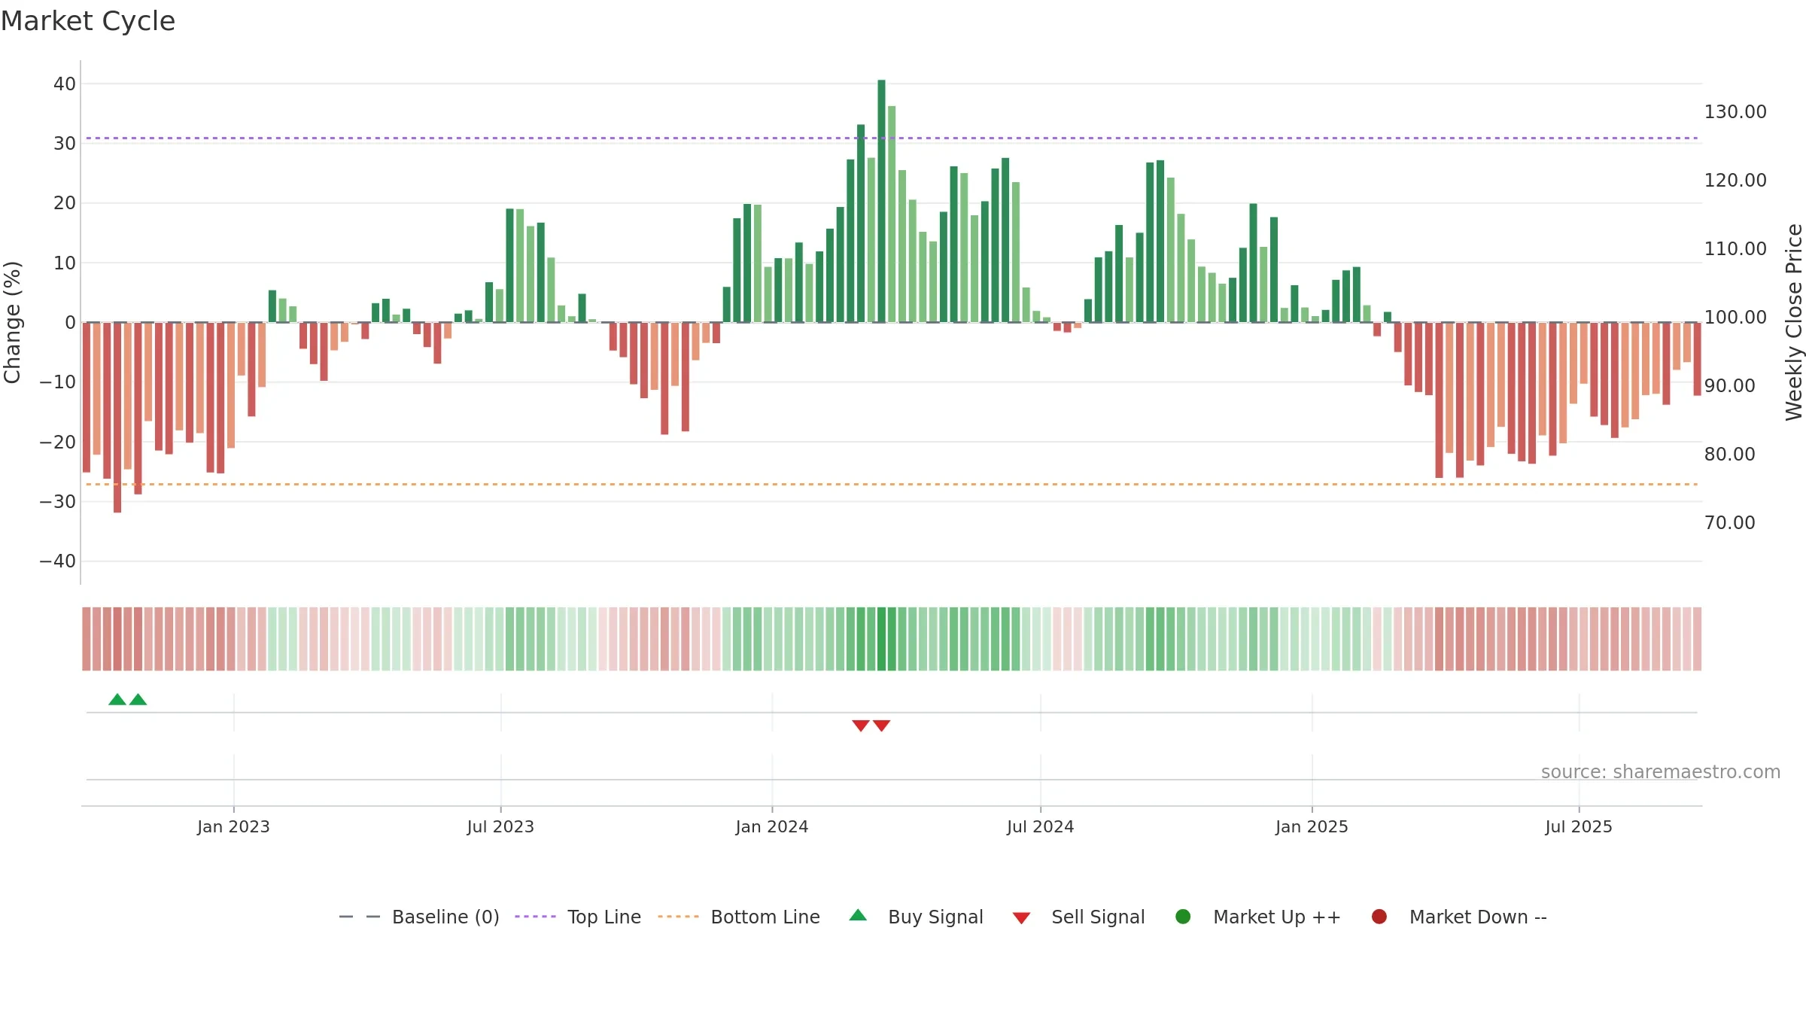Click the source: sharemaestro.com text

tap(1661, 772)
